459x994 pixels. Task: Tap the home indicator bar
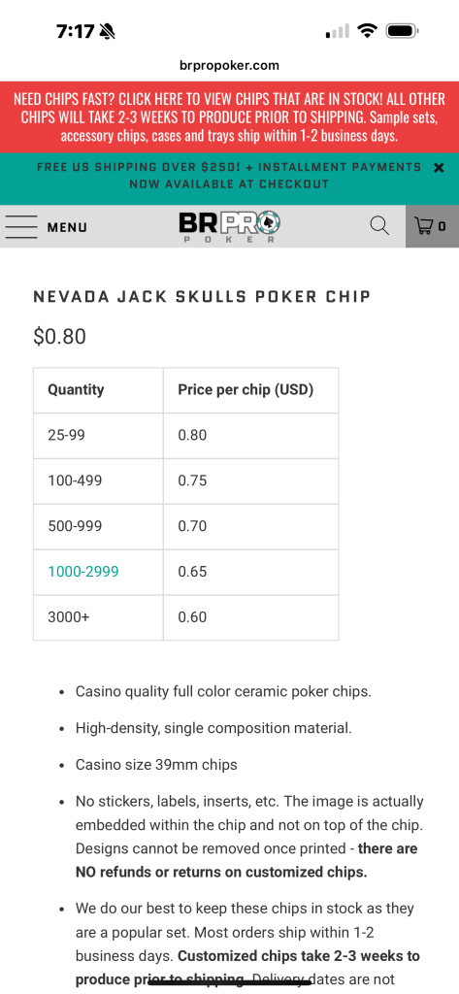(x=229, y=982)
